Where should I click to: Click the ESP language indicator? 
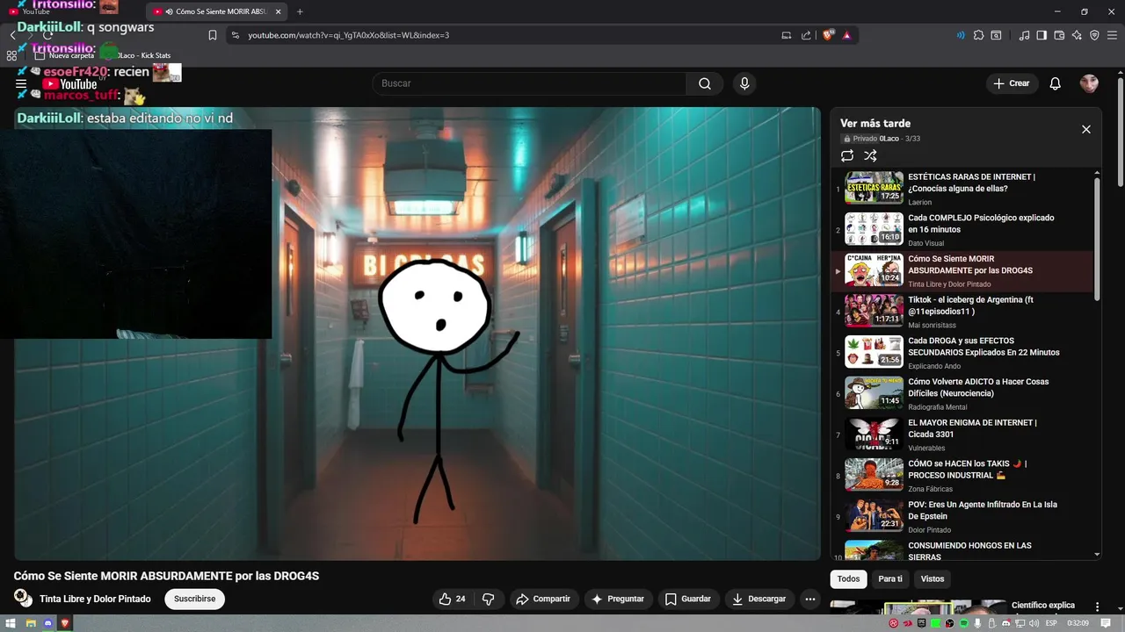pyautogui.click(x=1051, y=623)
